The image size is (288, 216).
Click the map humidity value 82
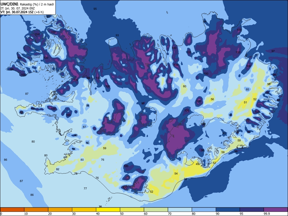tap(58, 169)
